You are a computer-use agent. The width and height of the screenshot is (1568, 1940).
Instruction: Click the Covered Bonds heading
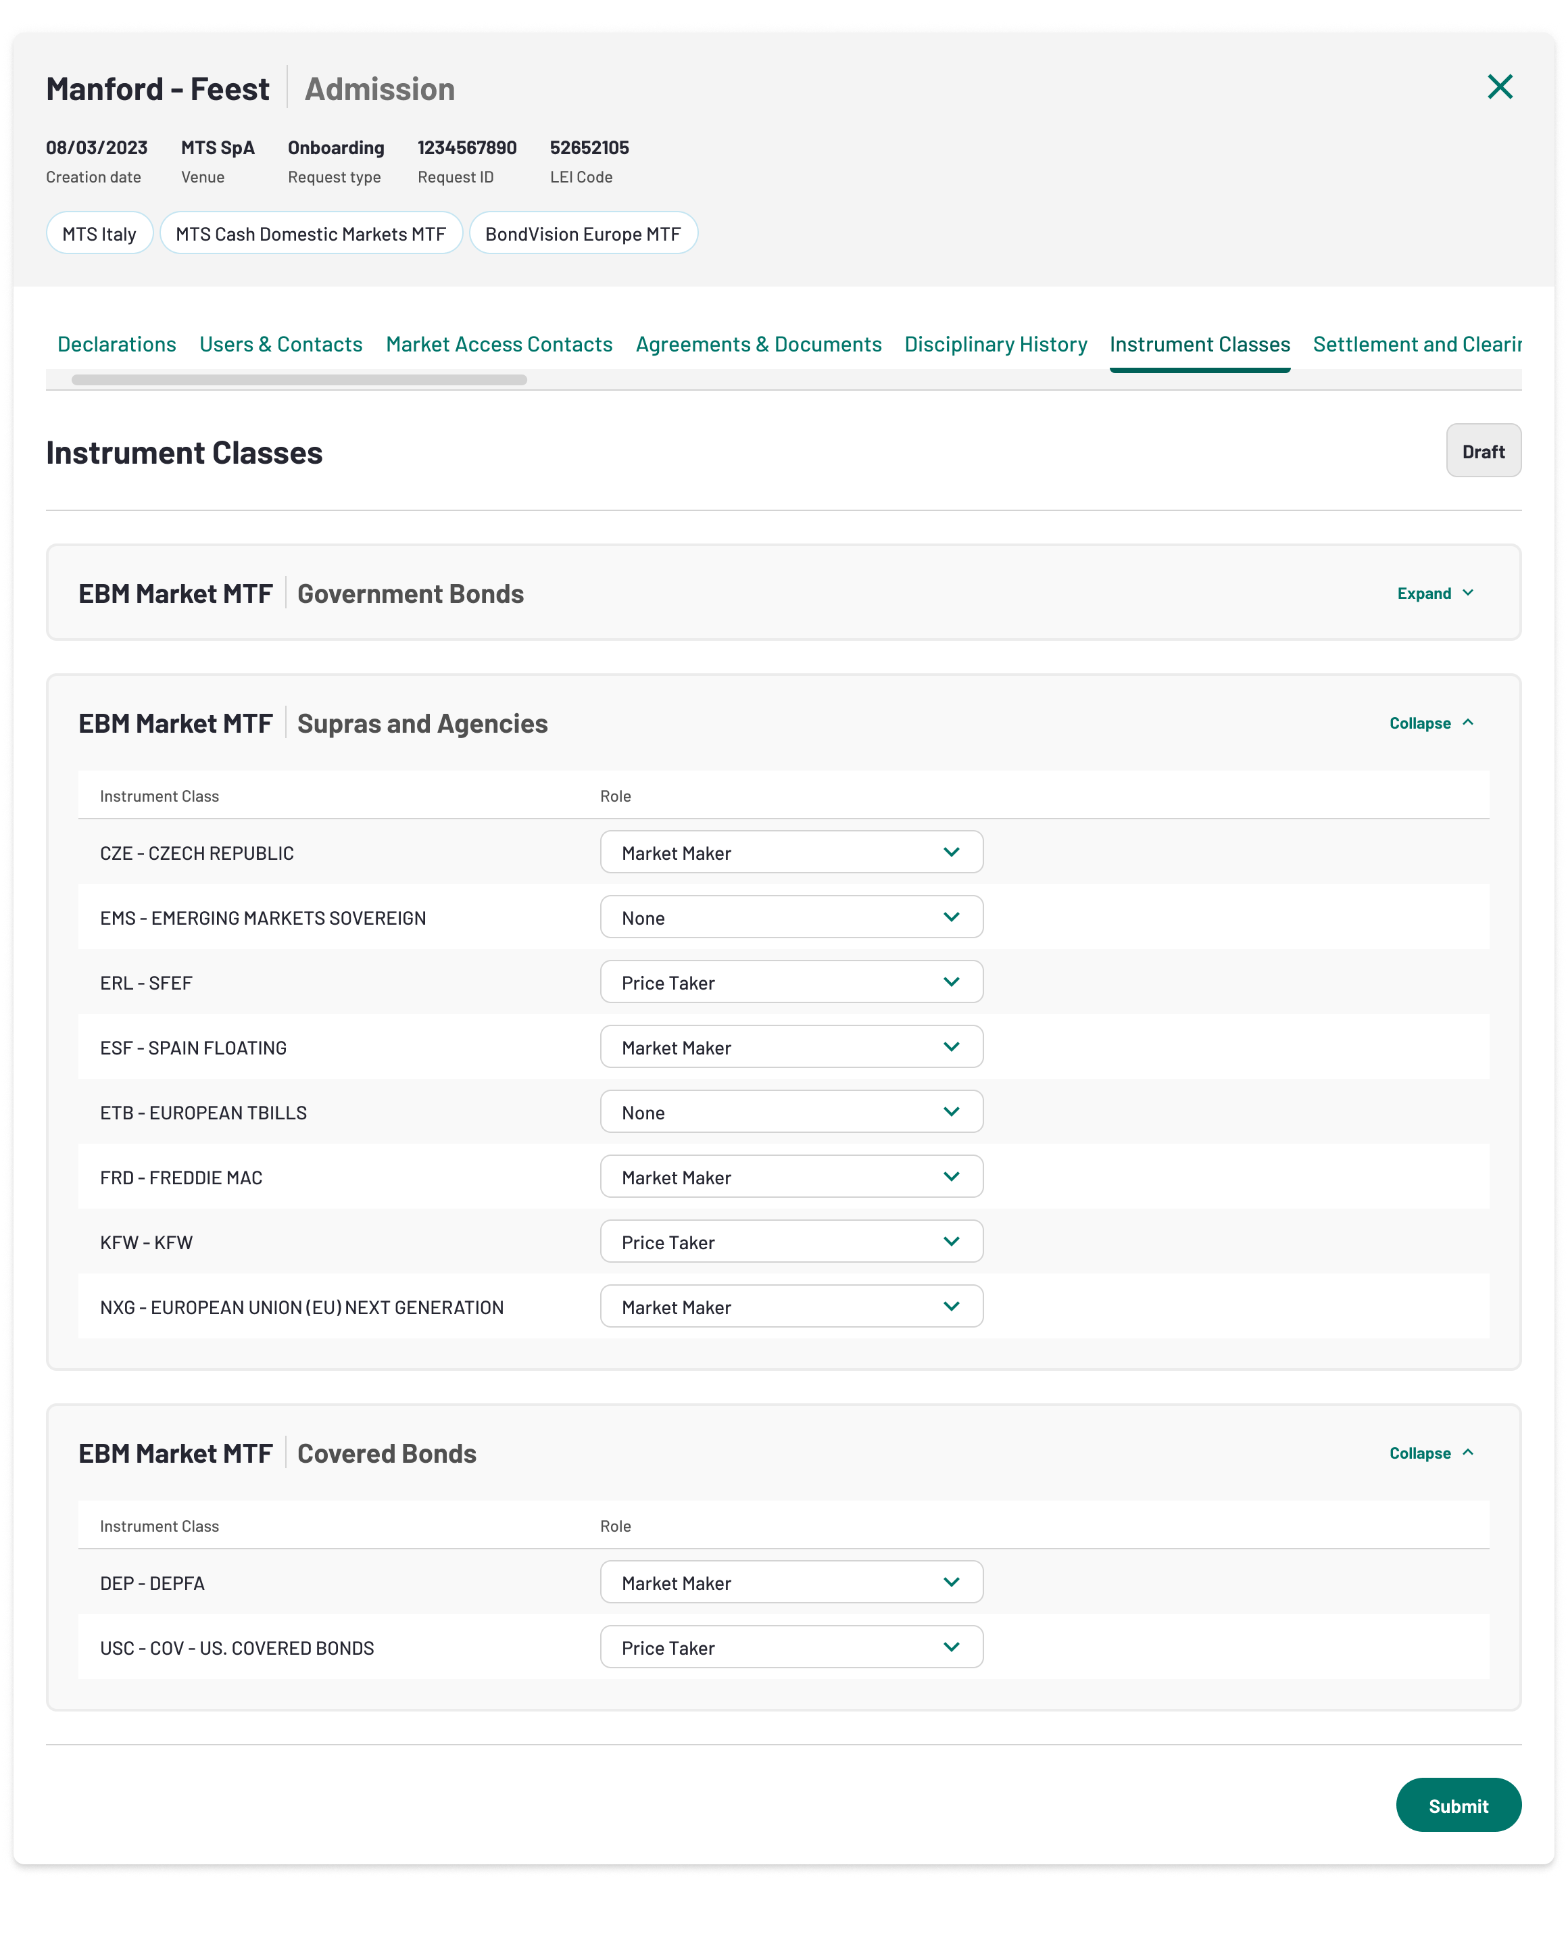[387, 1453]
